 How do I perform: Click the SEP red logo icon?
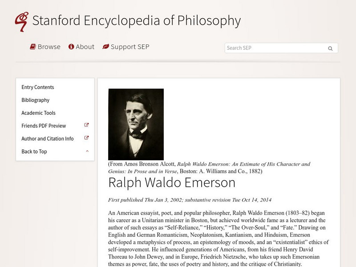click(x=21, y=21)
